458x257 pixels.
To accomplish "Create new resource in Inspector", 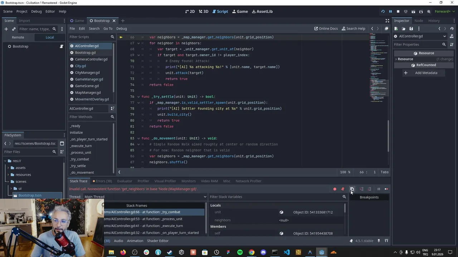I will (x=396, y=29).
